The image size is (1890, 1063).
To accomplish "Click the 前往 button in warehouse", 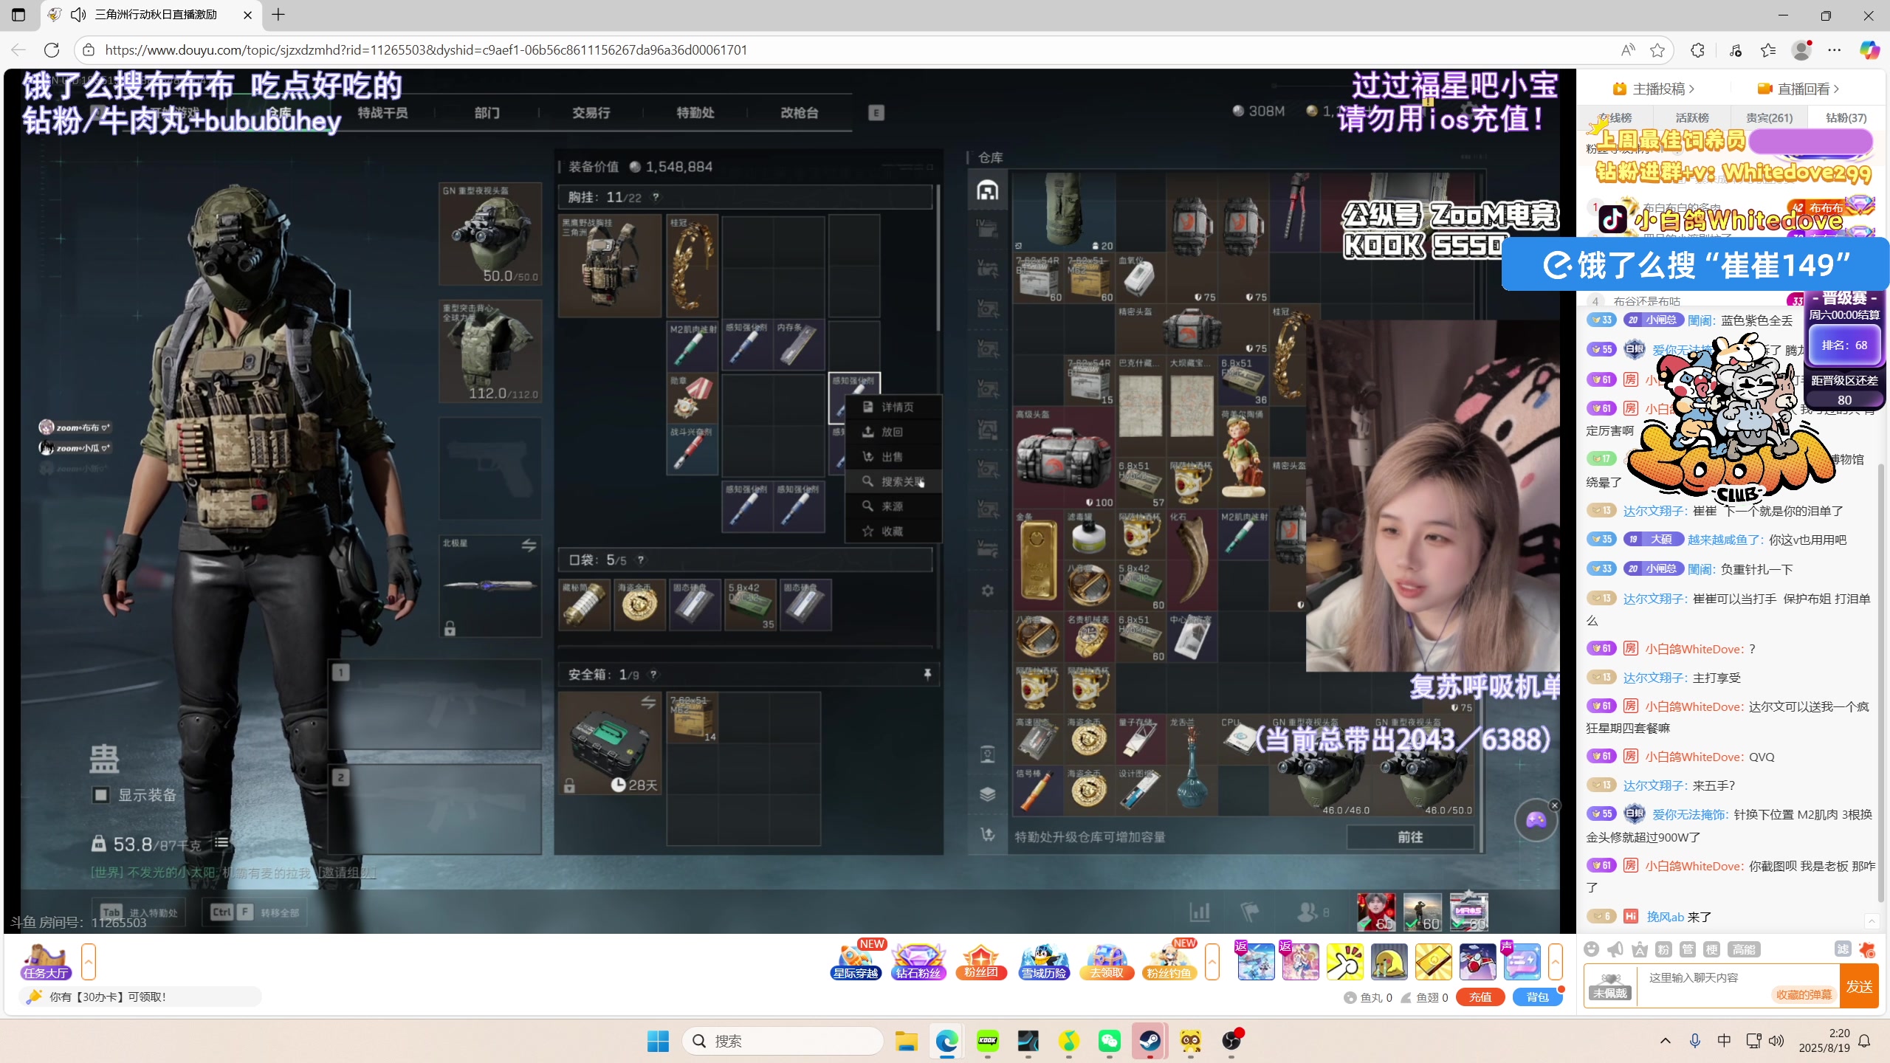I will [x=1410, y=836].
